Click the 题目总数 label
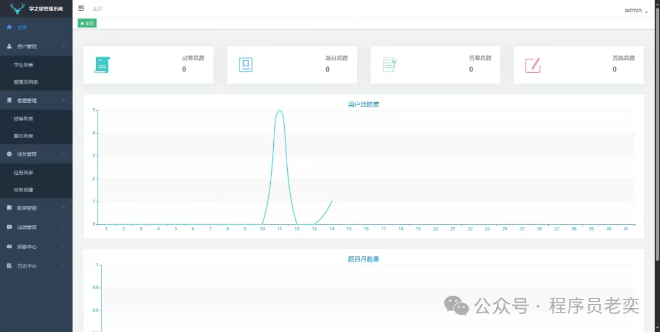Viewport: 660px width, 332px height. (337, 58)
